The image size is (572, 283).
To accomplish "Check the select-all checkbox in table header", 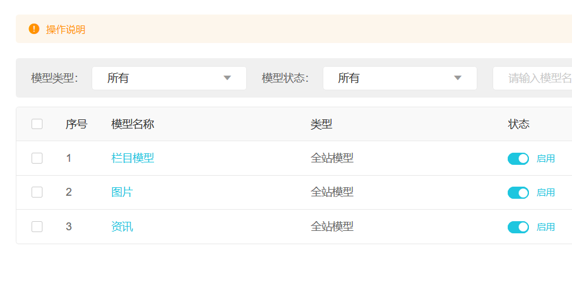I will [x=37, y=124].
